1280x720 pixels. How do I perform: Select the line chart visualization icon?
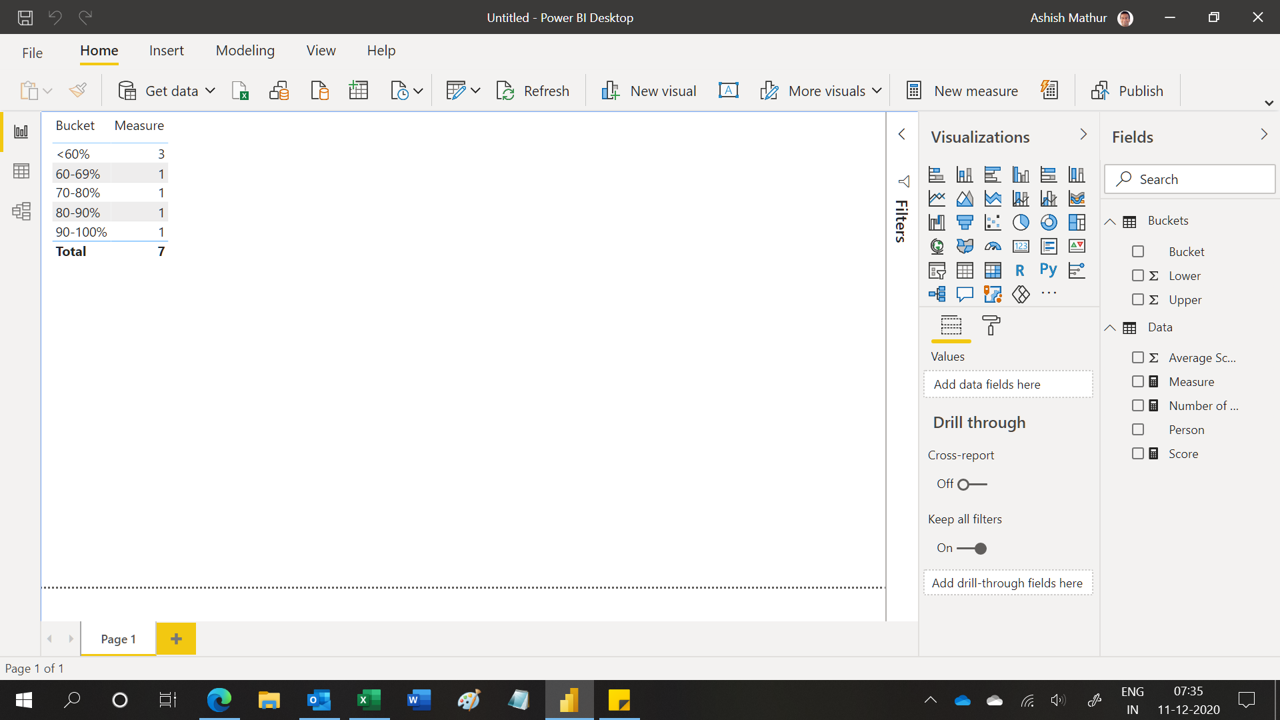(x=937, y=199)
